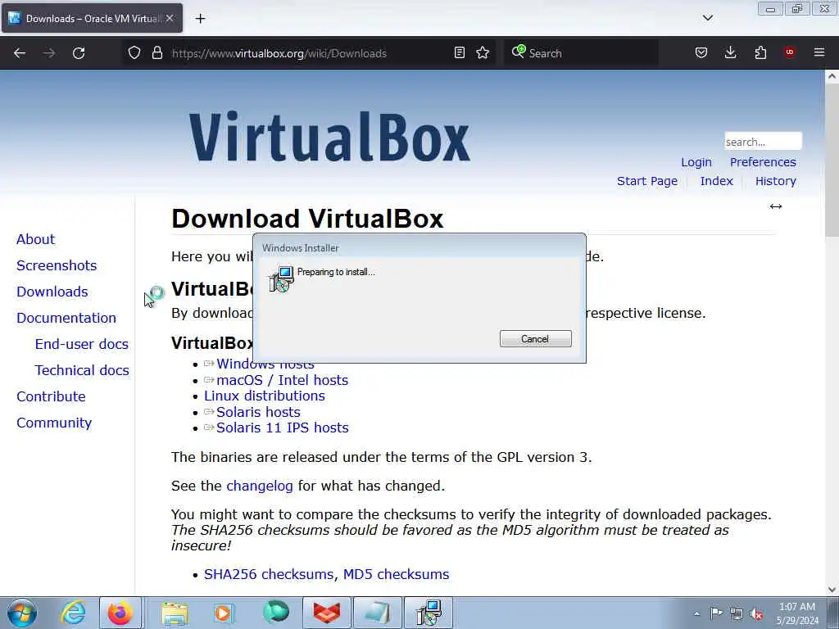Open the media player taskbar icon

[x=224, y=613]
